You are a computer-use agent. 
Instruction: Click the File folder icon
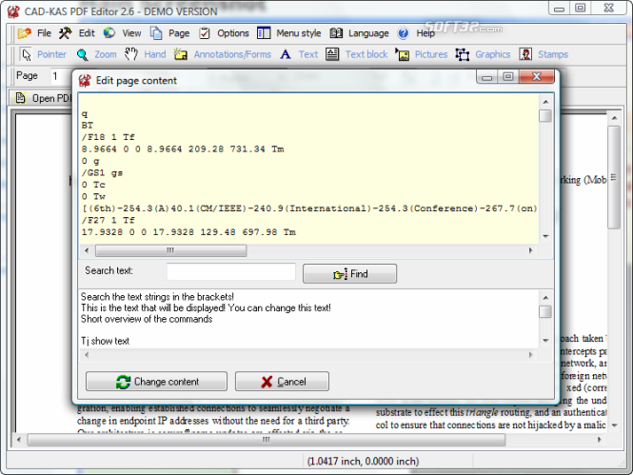point(25,33)
